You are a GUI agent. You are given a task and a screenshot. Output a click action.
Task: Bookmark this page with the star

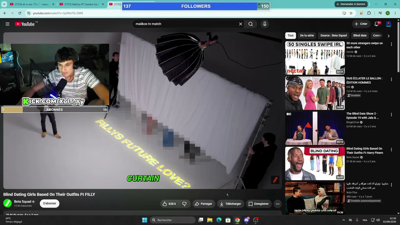click(351, 13)
